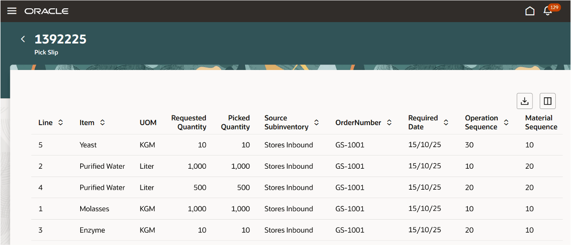Viewport: 571px width, 245px height.
Task: Sort by the Line column
Action: 61,123
